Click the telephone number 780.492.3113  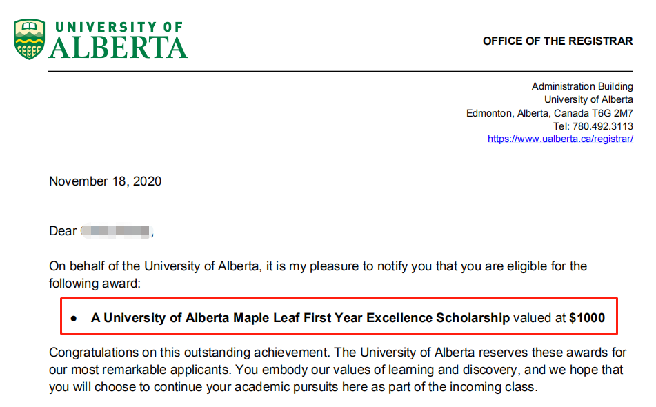tap(602, 126)
